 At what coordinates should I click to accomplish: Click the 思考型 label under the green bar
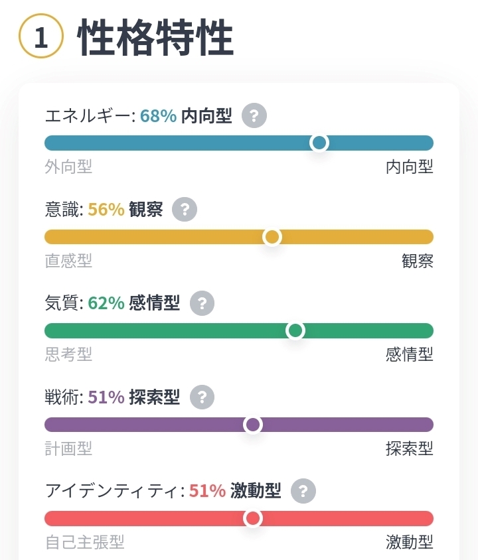point(68,354)
